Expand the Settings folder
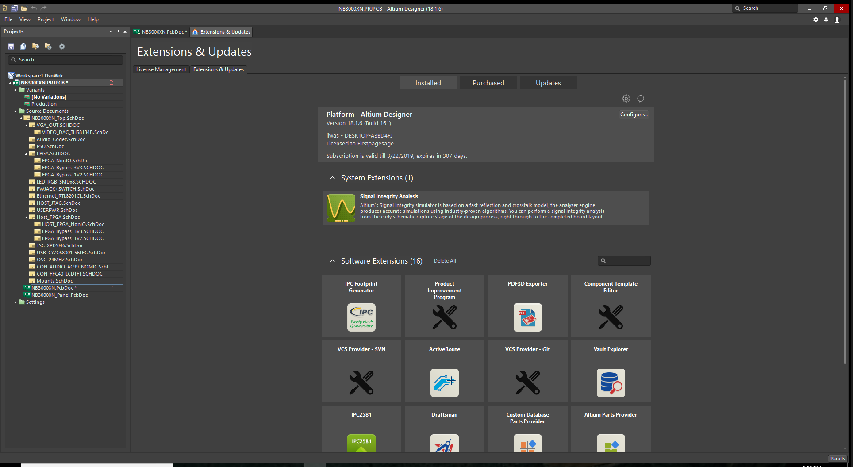This screenshot has height=467, width=853. pyautogui.click(x=15, y=302)
